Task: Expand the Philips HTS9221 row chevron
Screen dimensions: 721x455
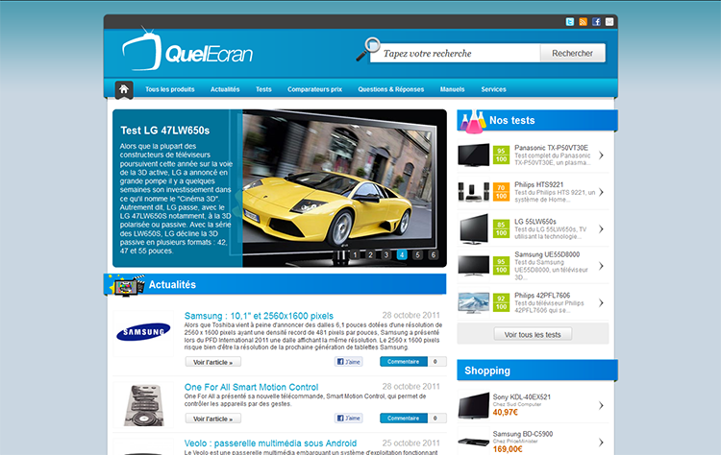Action: (x=601, y=192)
